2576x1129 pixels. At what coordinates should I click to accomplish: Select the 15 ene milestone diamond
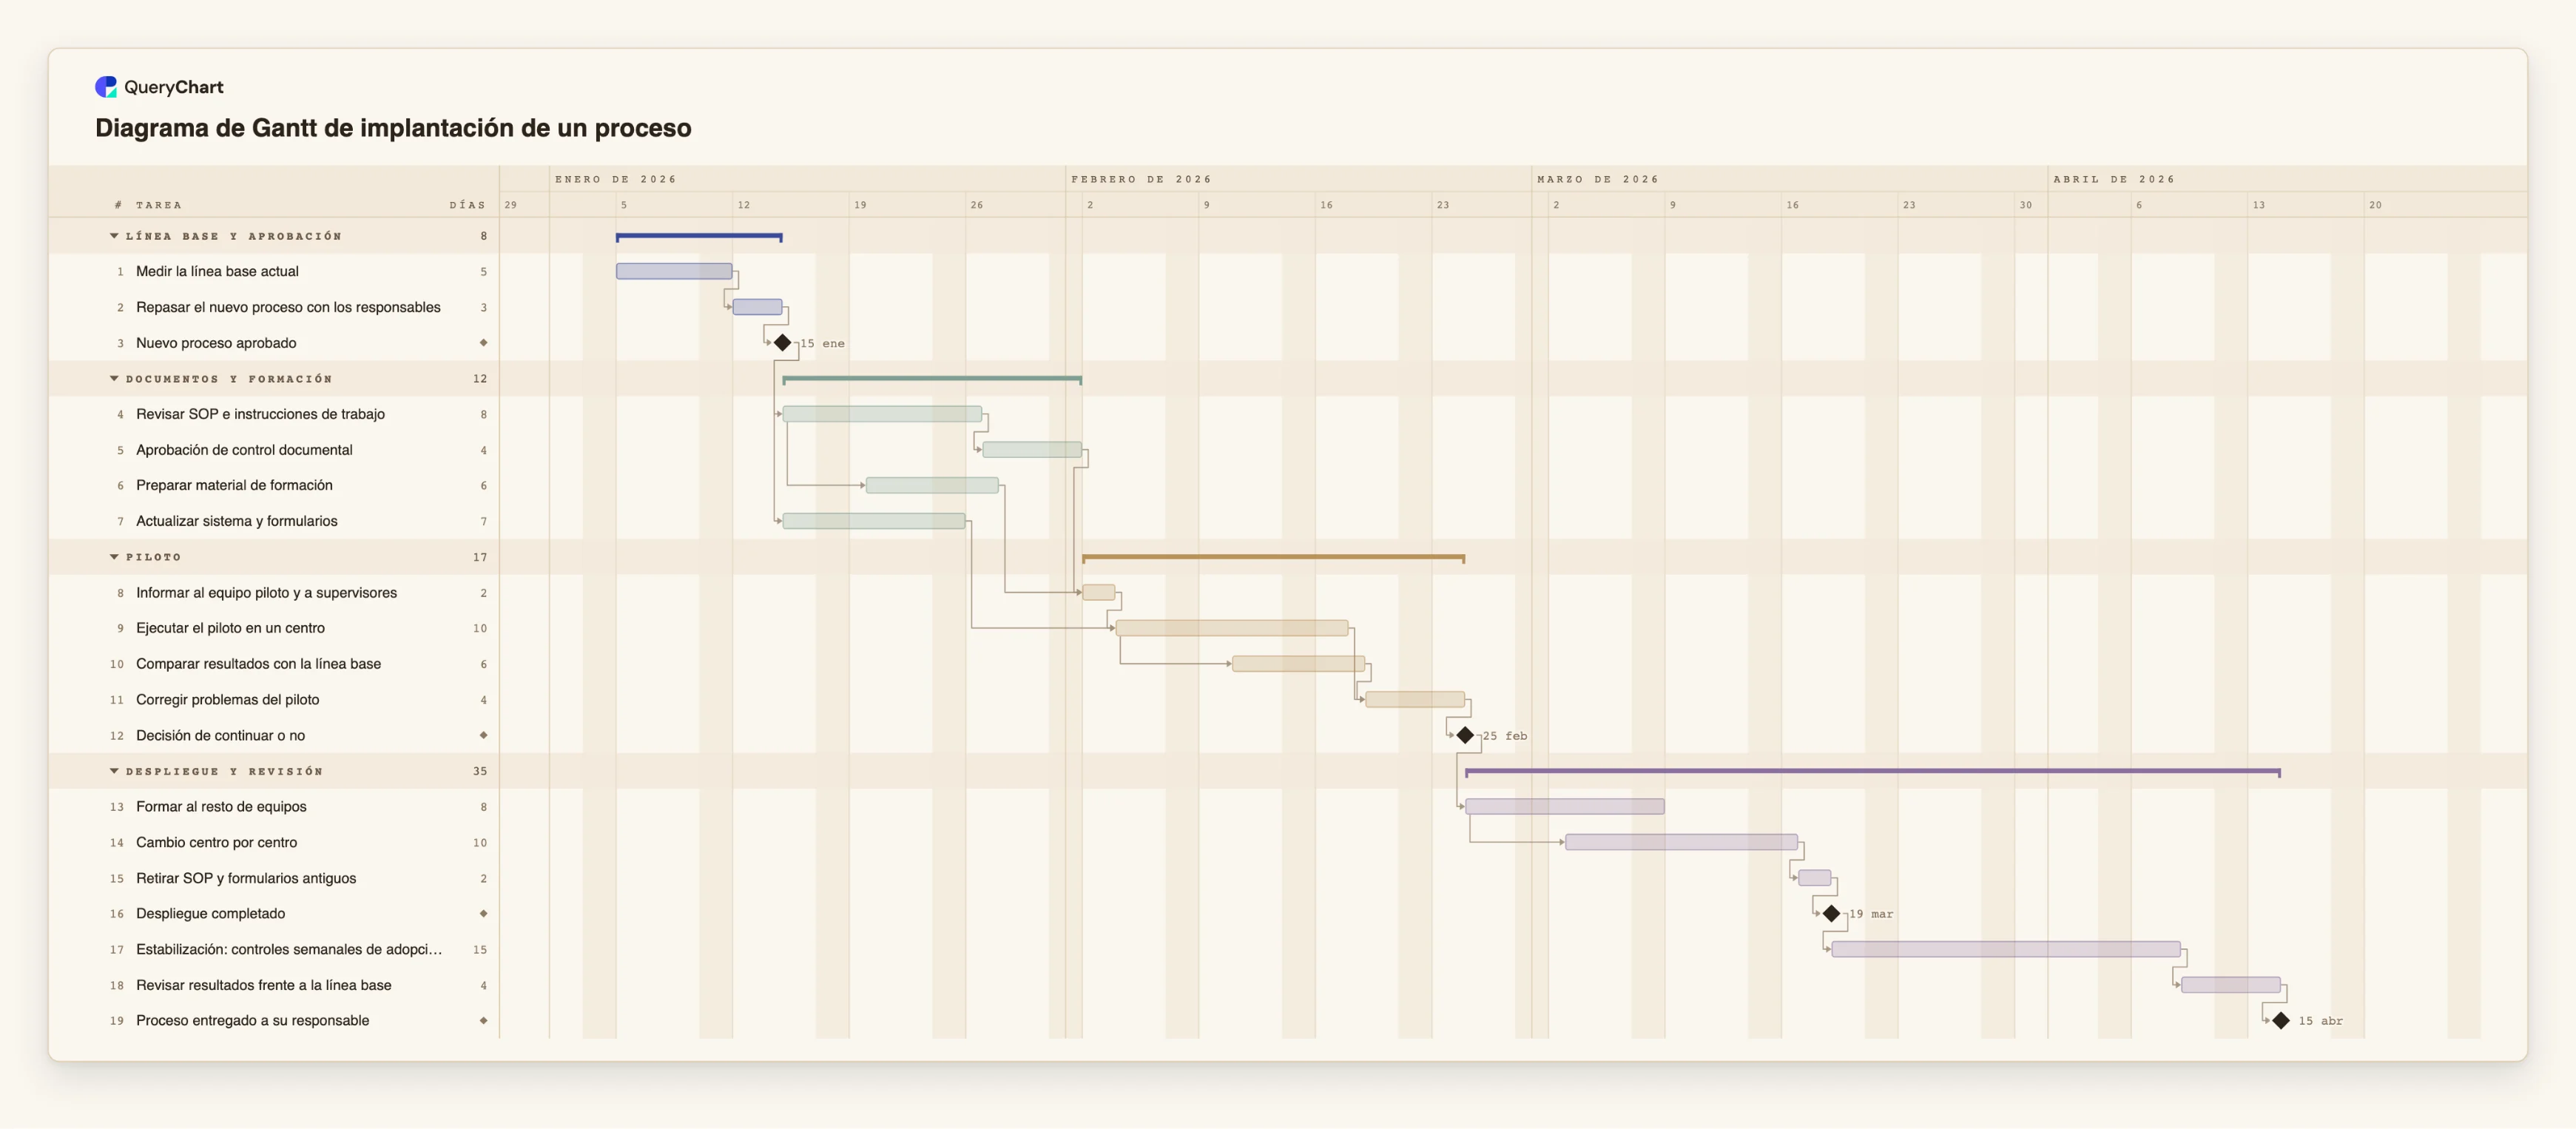click(x=782, y=343)
